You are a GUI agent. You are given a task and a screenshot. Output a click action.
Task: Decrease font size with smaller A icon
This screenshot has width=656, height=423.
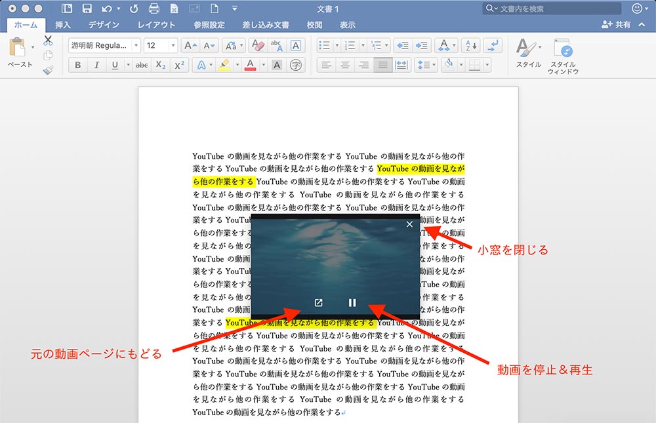pyautogui.click(x=209, y=46)
